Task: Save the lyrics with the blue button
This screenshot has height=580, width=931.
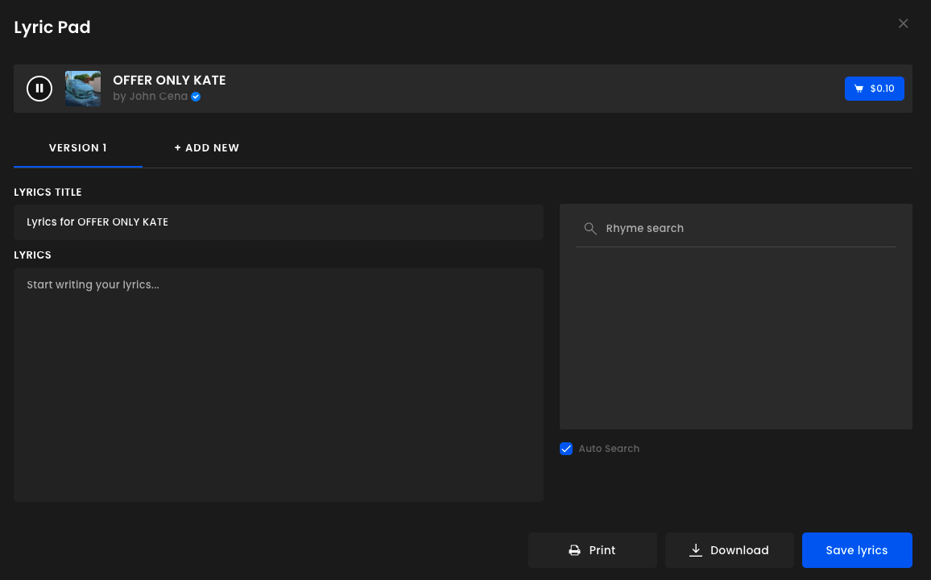Action: [857, 550]
